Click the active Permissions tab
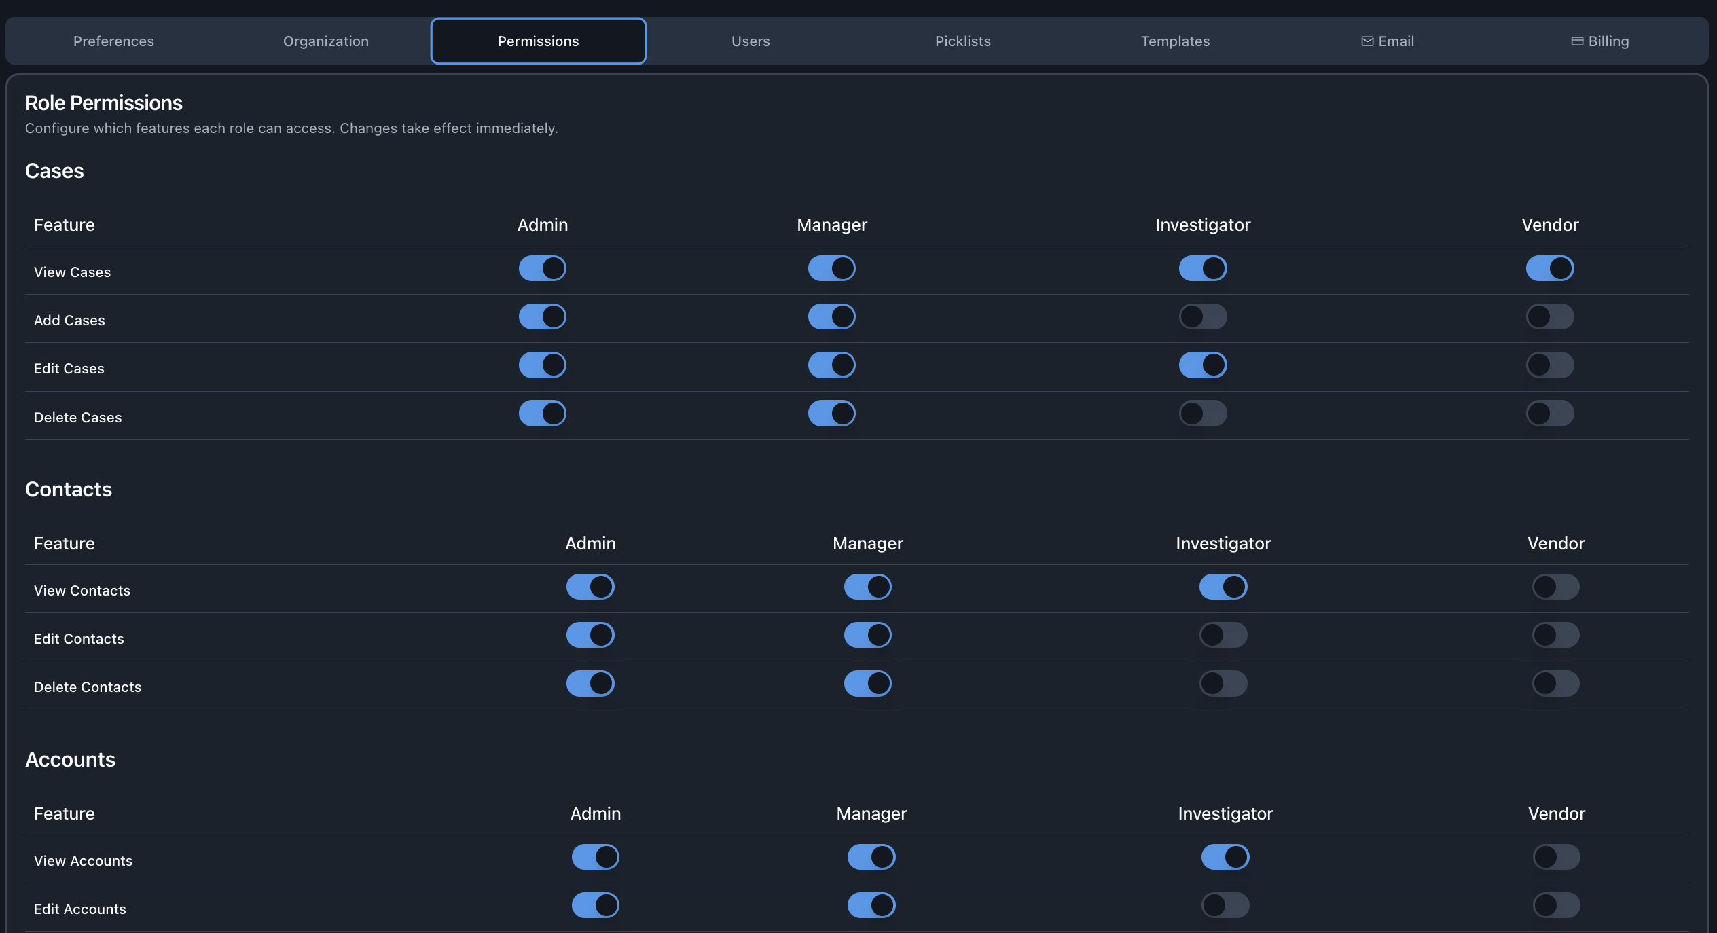 pos(538,41)
